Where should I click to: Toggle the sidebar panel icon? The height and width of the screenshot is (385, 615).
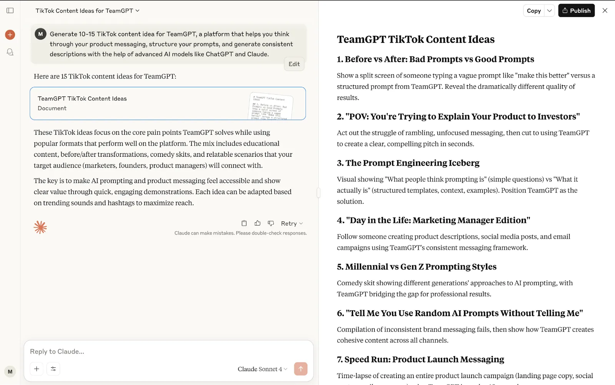click(x=10, y=11)
